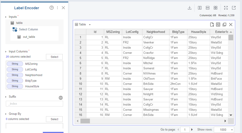Click the Id column header

coord(95,32)
